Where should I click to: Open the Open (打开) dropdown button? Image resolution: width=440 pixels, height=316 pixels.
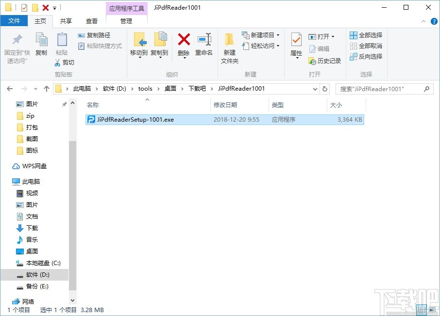click(x=322, y=37)
